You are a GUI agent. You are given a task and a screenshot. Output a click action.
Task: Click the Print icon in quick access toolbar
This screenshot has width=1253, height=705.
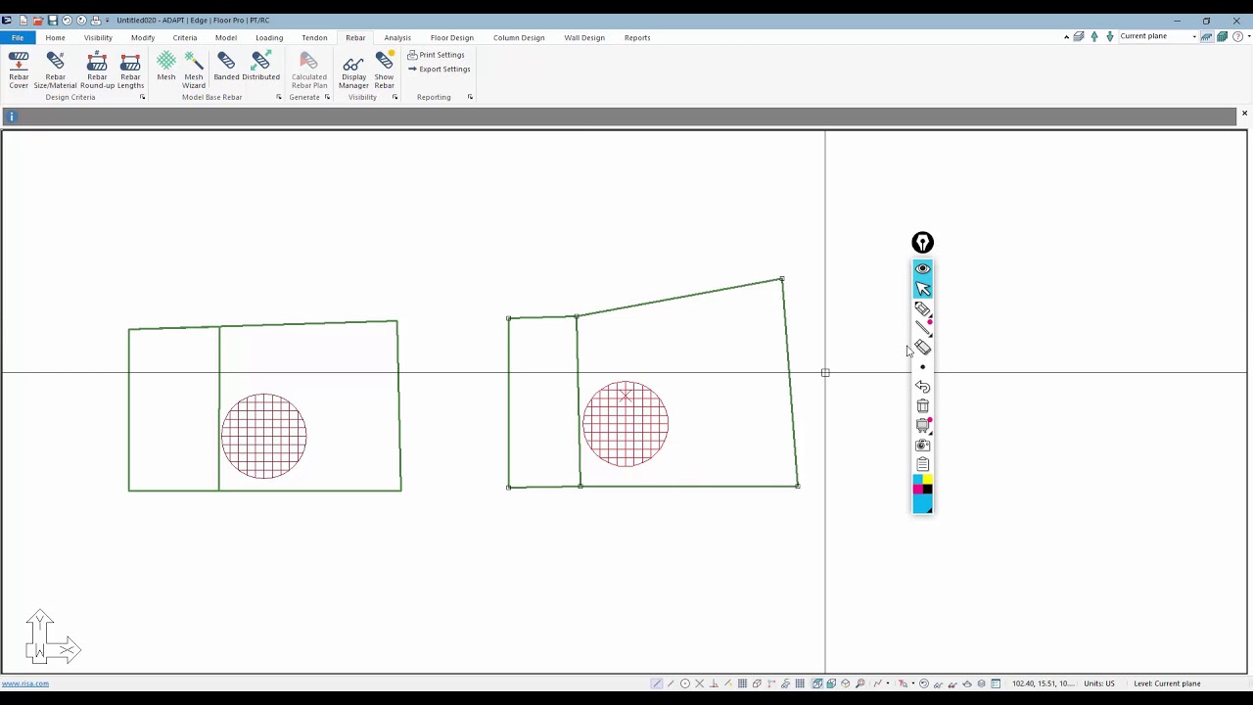pos(95,20)
